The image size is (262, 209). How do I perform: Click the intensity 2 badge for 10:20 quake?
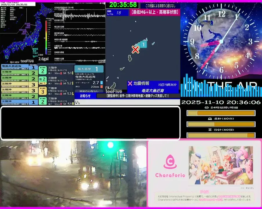pyautogui.click(x=43, y=101)
